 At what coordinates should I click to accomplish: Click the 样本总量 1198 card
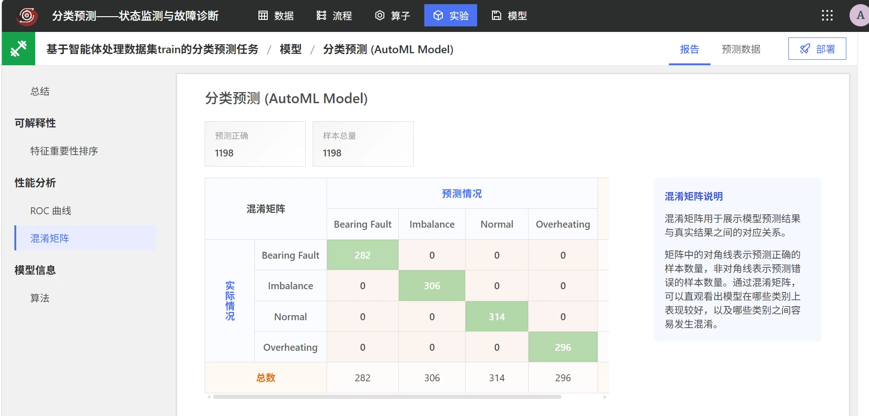pos(363,144)
